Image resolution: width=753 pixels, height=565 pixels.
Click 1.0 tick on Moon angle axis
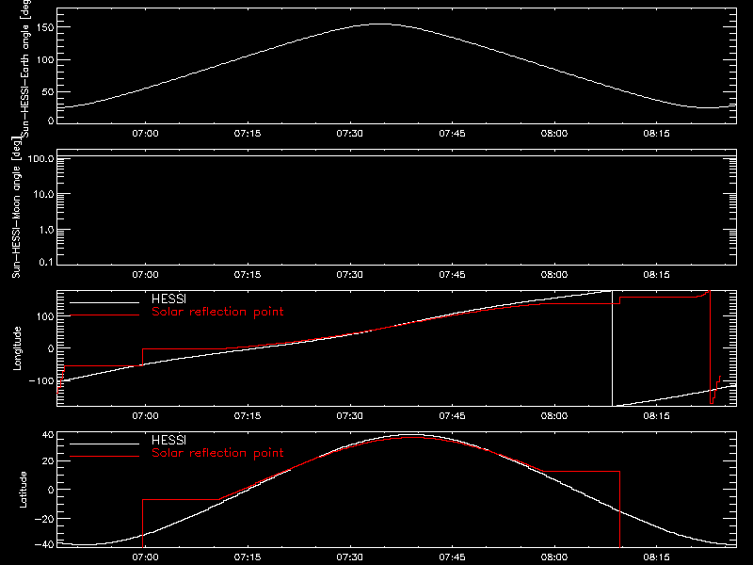coord(46,230)
